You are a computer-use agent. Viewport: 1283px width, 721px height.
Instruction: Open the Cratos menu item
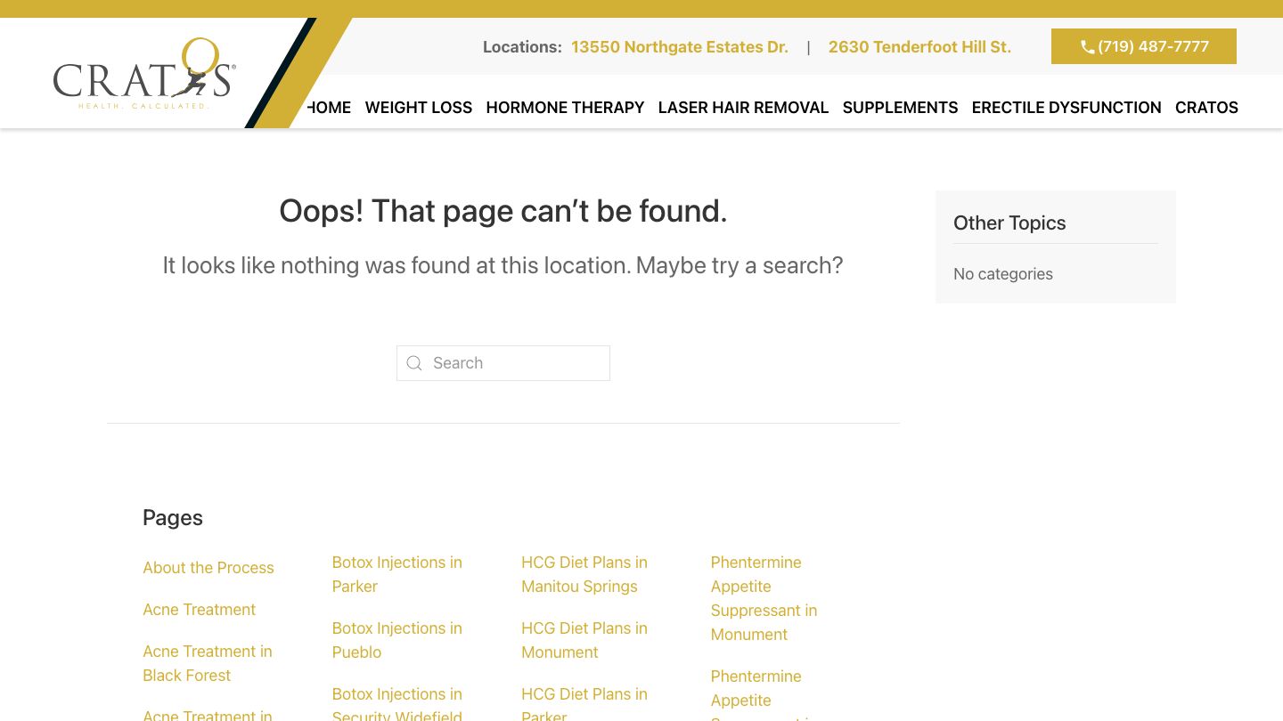[x=1206, y=108]
